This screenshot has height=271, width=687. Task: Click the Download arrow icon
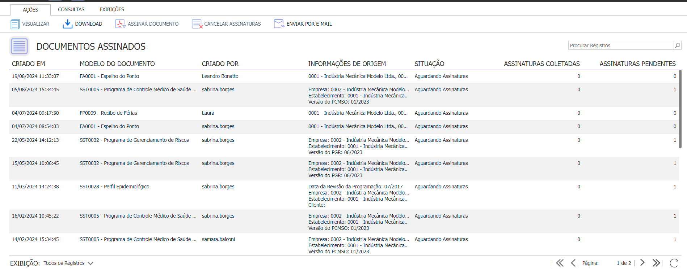coord(67,24)
